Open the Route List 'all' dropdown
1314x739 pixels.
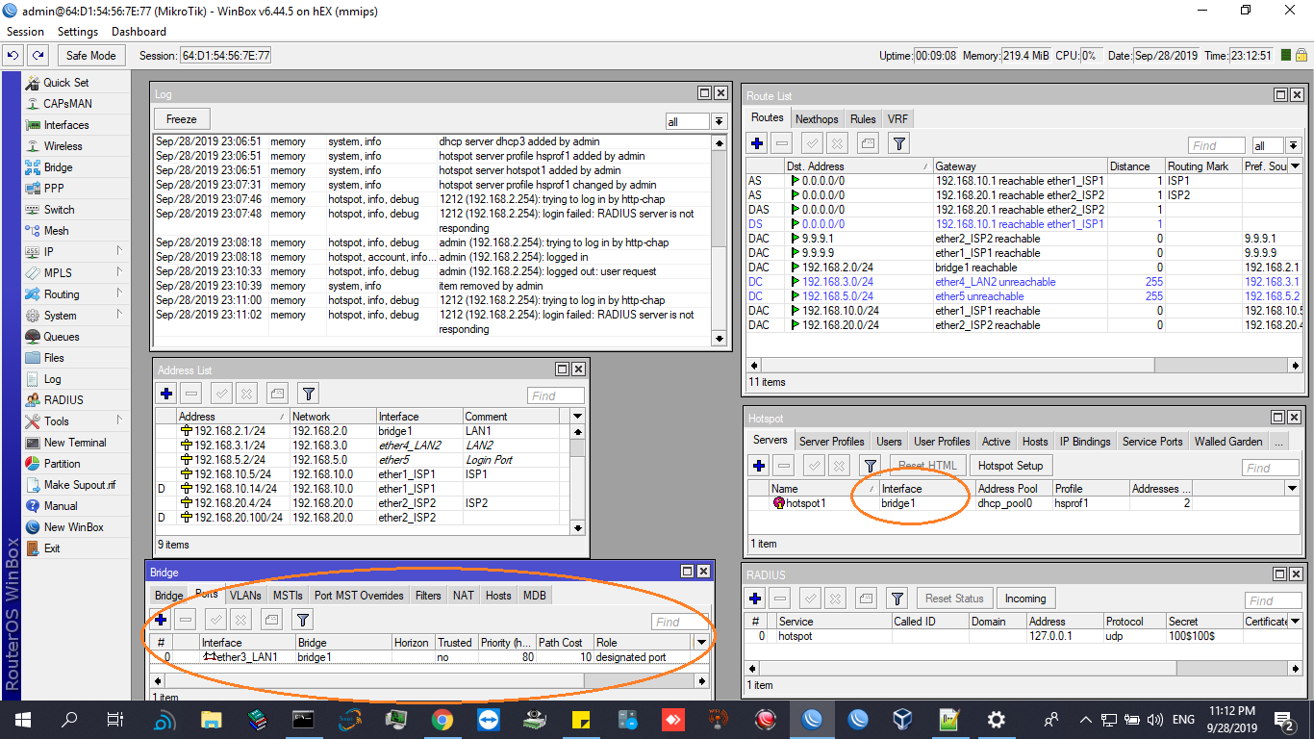[1293, 146]
